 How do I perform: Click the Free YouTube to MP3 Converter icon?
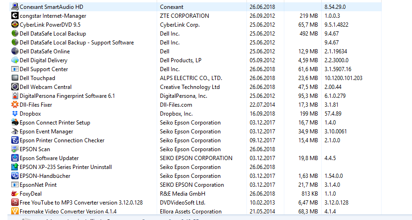(15, 202)
